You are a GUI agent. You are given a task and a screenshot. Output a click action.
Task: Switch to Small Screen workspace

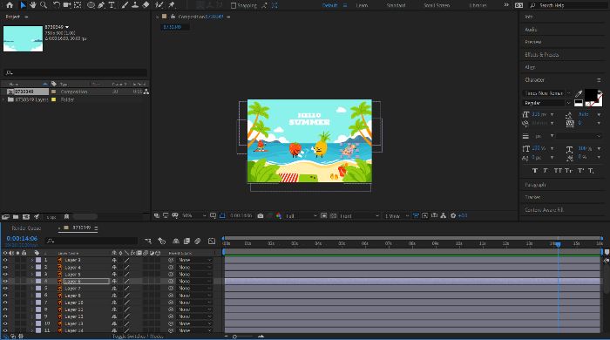(x=437, y=5)
